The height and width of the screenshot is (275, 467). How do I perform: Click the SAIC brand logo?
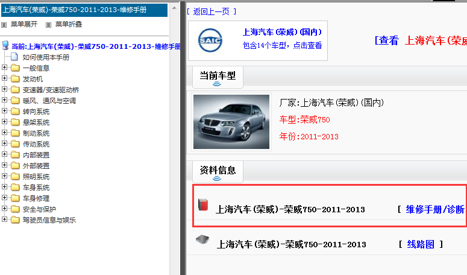210,40
